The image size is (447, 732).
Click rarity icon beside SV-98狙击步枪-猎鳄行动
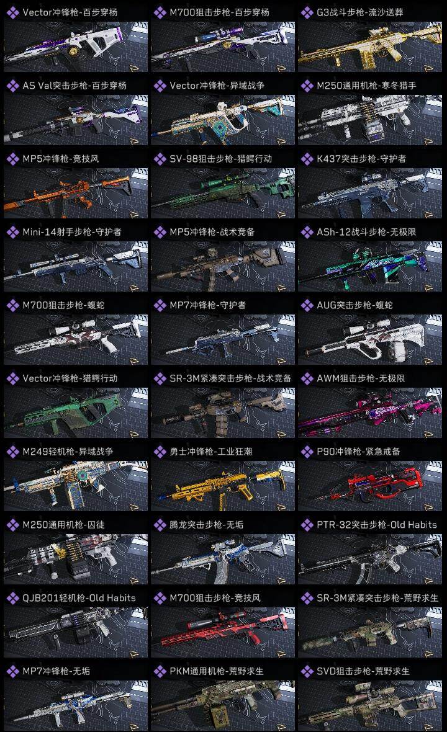coord(160,159)
